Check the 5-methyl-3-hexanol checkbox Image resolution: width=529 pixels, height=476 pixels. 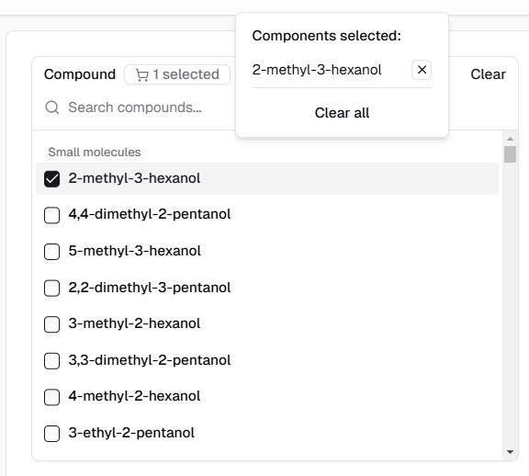tap(52, 252)
